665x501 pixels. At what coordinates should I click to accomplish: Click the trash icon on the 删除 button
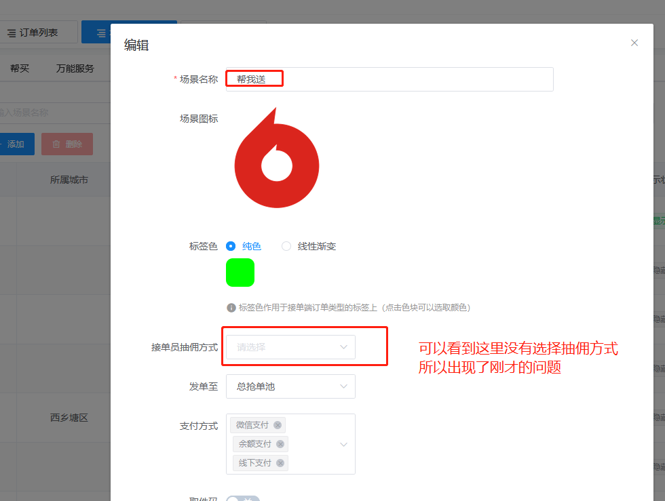[x=56, y=144]
